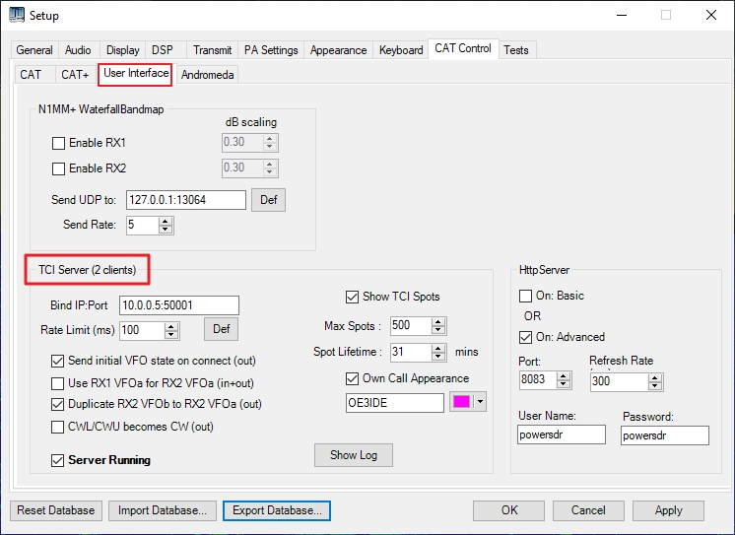Switch to the Andromeda tab
This screenshot has width=735, height=535.
pyautogui.click(x=207, y=74)
